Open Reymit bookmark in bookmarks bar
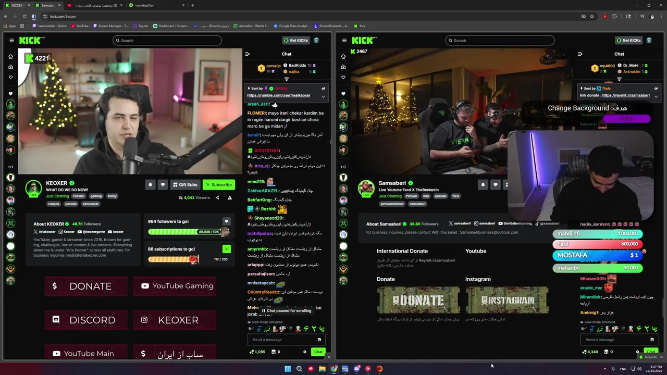The height and width of the screenshot is (375, 667). 140,26
